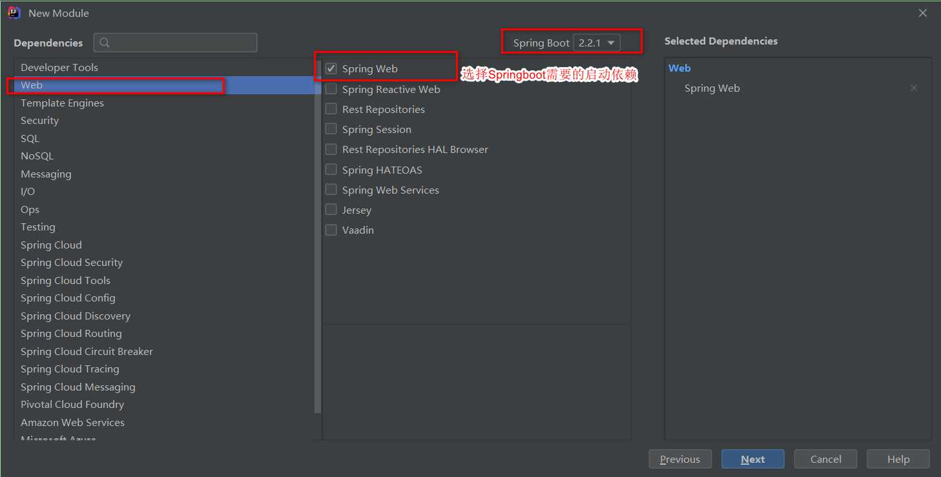Open the Template Engines category

[x=164, y=103]
